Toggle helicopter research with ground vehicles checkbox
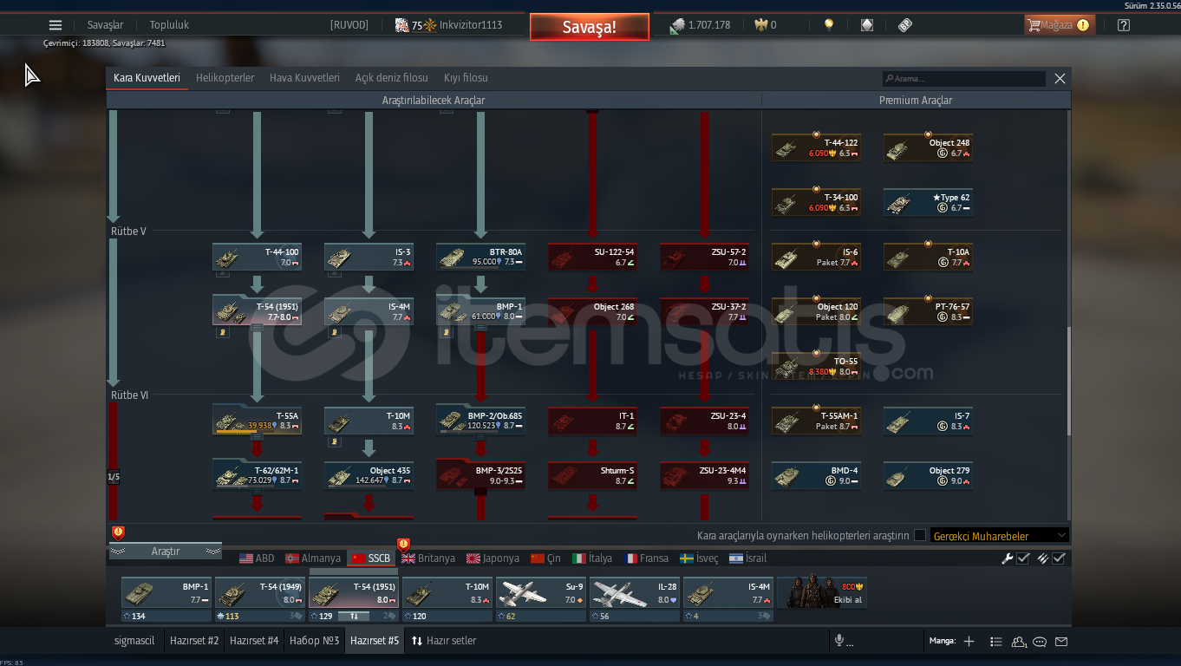1181x666 pixels. pos(920,536)
